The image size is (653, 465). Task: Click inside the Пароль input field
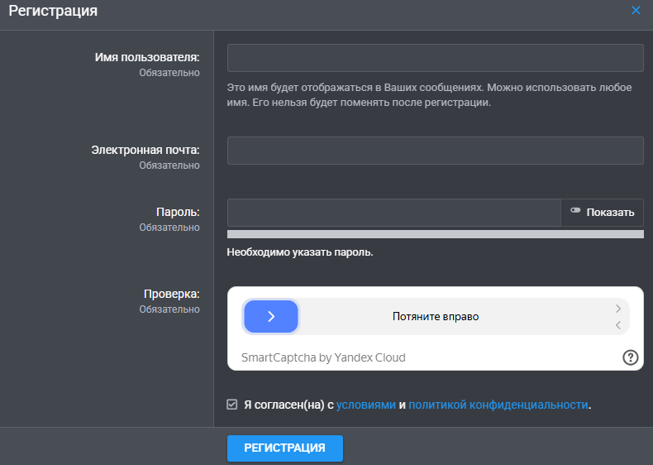pyautogui.click(x=393, y=213)
